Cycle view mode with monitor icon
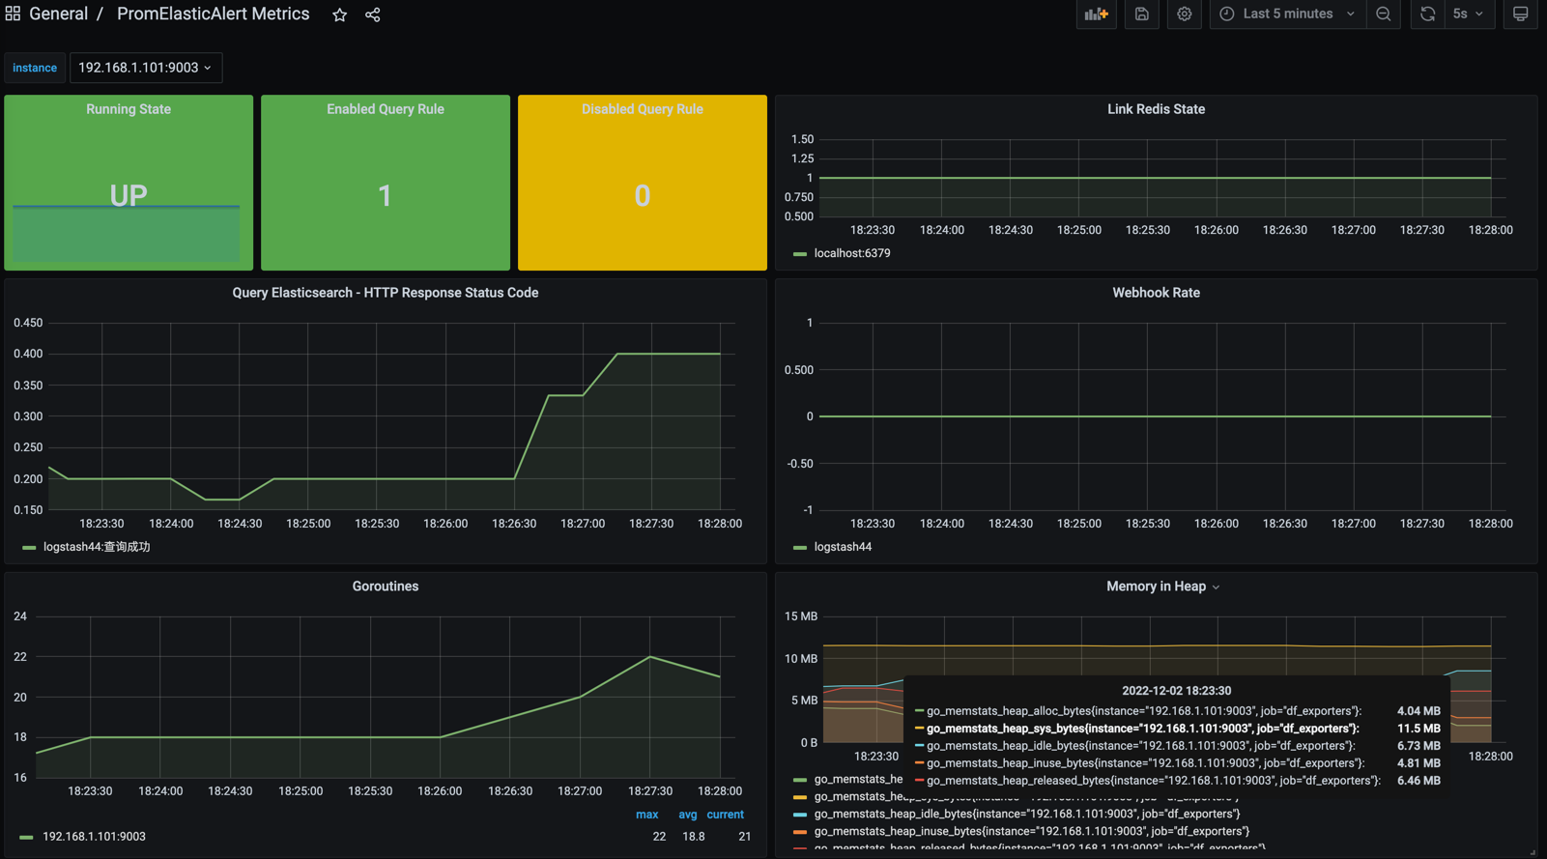The width and height of the screenshot is (1547, 859). click(1520, 14)
